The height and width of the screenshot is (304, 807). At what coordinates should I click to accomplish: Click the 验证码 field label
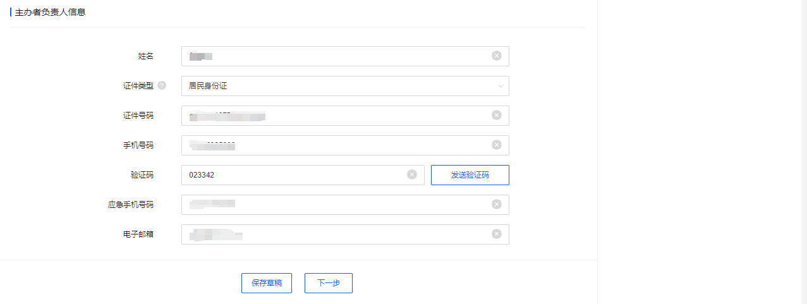pos(142,175)
